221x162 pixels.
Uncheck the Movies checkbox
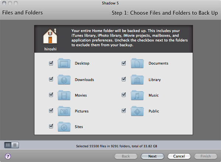click(x=51, y=95)
